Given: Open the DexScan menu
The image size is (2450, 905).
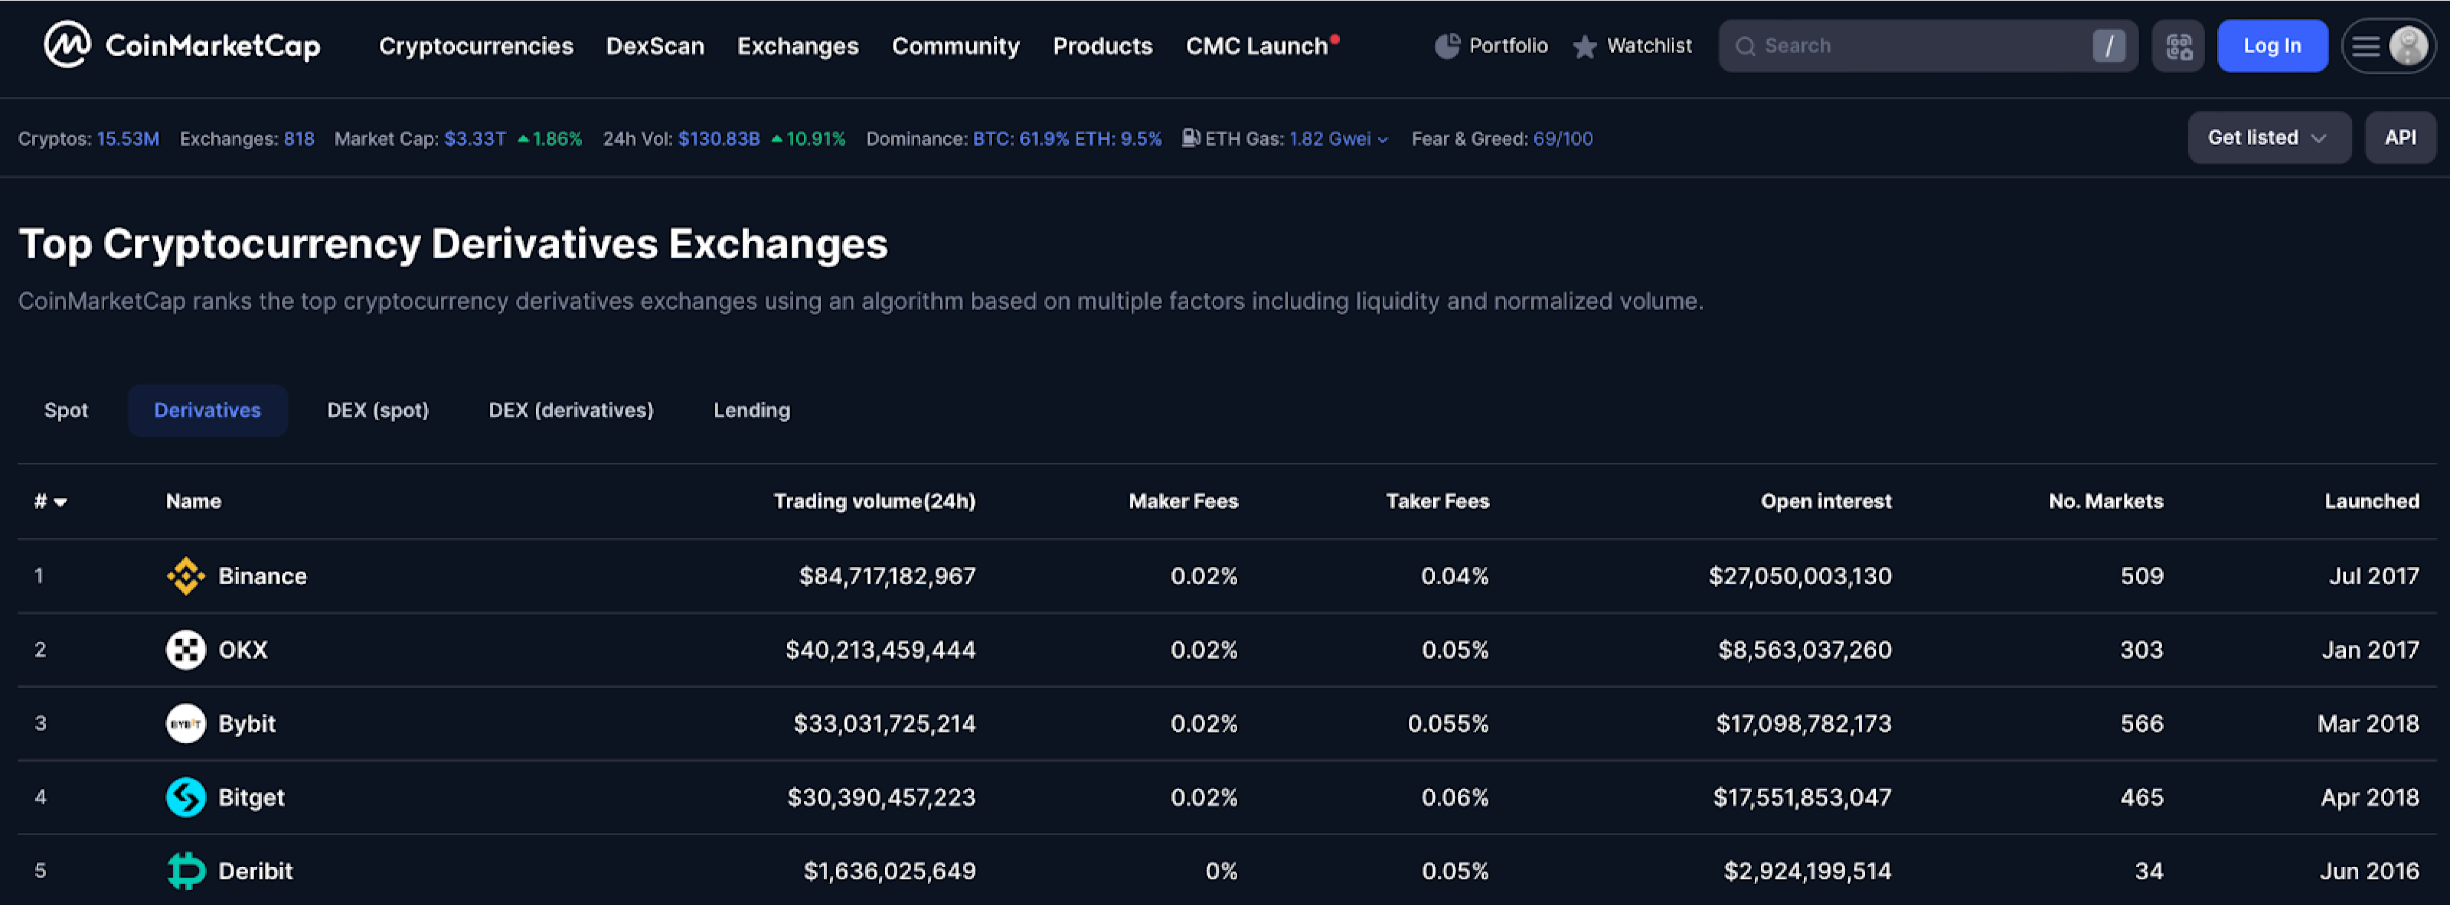Looking at the screenshot, I should [x=655, y=45].
